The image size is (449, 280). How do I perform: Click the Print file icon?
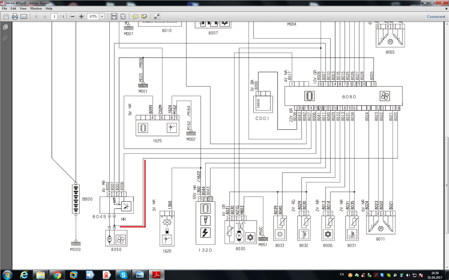[x=15, y=17]
